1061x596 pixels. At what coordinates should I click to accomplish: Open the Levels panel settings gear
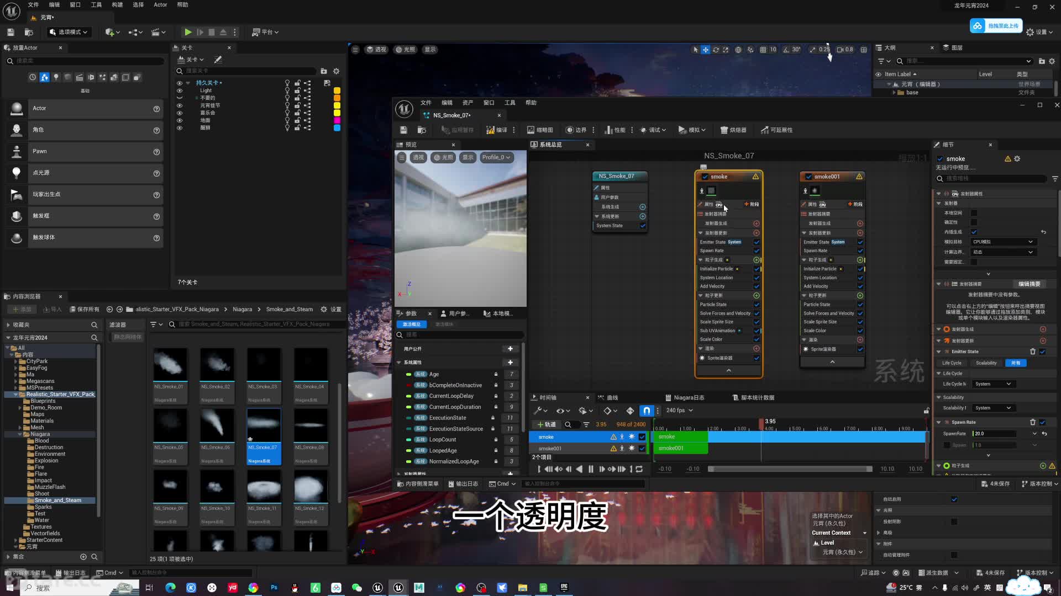336,71
